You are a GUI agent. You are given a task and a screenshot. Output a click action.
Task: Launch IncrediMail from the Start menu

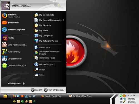[11, 23]
